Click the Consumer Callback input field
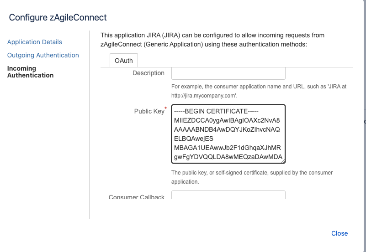The image size is (366, 252). (228, 195)
